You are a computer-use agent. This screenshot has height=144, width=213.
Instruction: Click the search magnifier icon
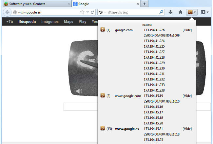click(x=161, y=12)
